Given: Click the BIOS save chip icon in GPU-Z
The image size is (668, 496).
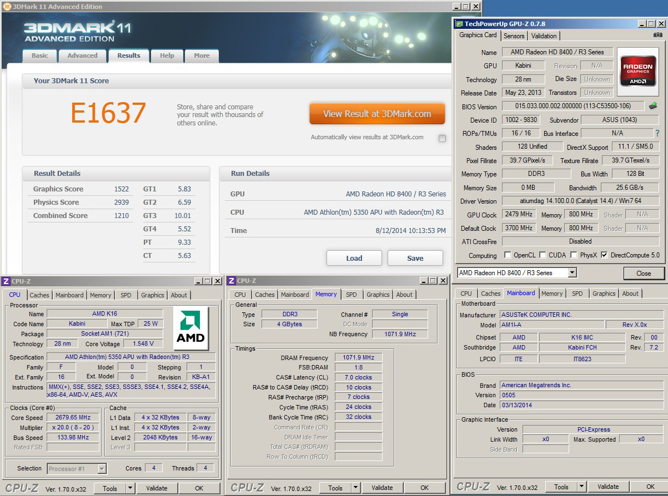Looking at the screenshot, I should point(653,106).
